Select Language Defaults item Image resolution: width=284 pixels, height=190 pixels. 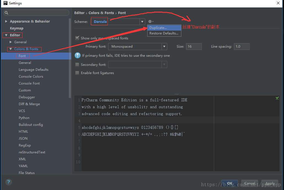pos(34,70)
